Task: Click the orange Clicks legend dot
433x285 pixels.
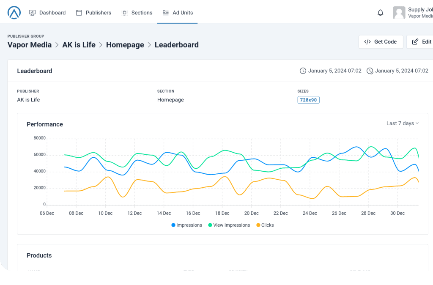Action: 258,225
